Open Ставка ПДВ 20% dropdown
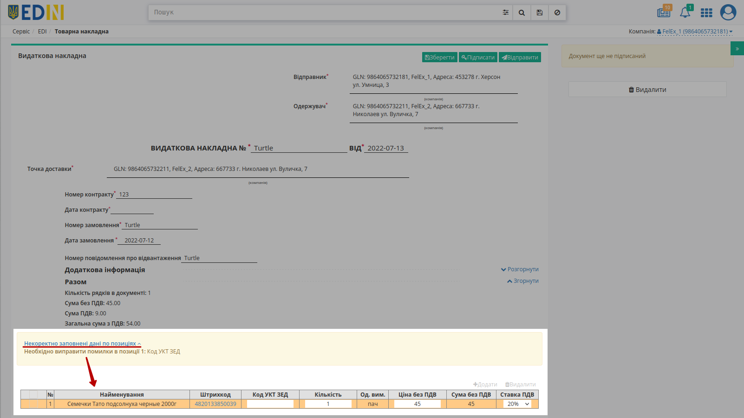Screen dimensions: 744x418 517,404
